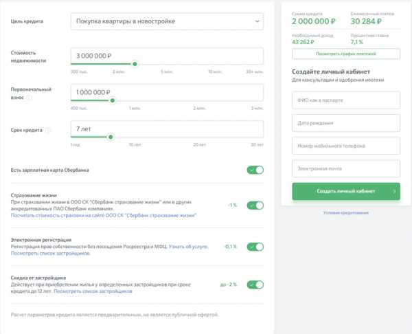Click the Дата рождения input field
412x334 pixels.
click(346, 123)
